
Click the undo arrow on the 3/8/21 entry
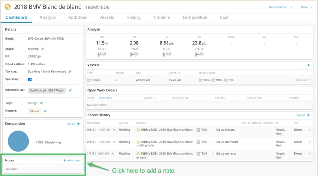coord(114,130)
